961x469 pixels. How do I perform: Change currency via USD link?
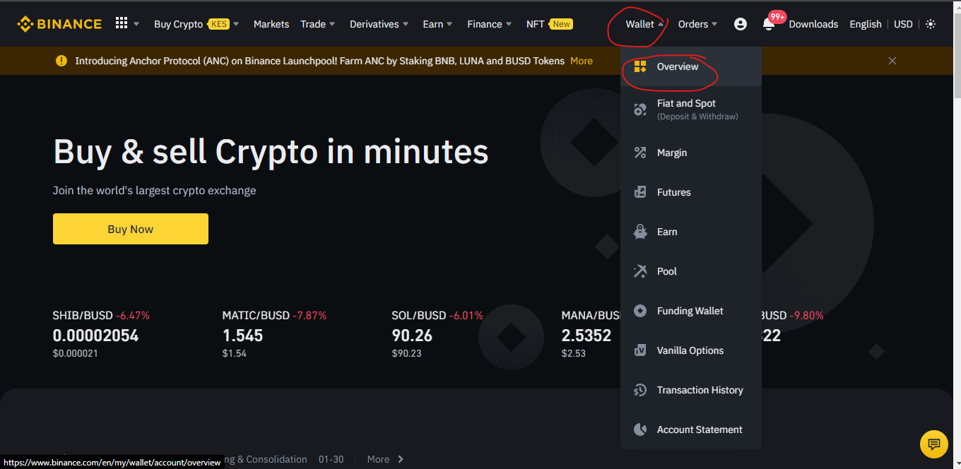(903, 24)
